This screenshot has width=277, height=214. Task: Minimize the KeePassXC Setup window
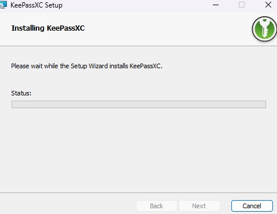tap(216, 5)
